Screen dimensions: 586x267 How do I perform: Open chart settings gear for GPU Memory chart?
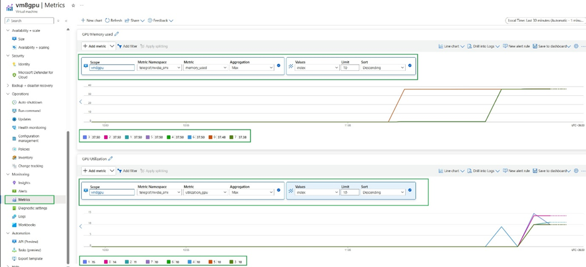576,46
